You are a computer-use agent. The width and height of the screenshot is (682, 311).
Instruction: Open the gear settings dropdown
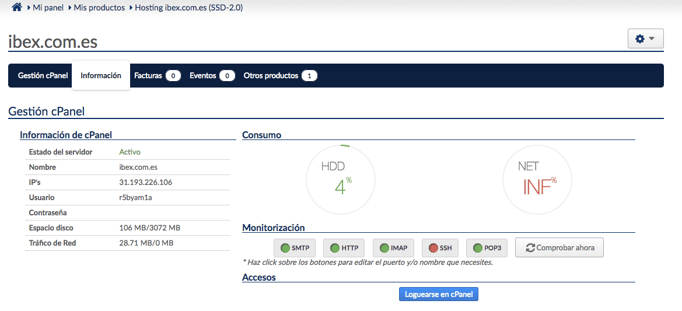[x=645, y=39]
